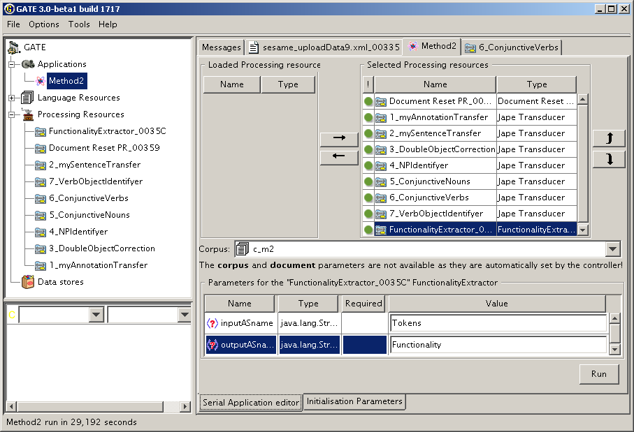Sort loaded resources by Type header

pyautogui.click(x=288, y=84)
